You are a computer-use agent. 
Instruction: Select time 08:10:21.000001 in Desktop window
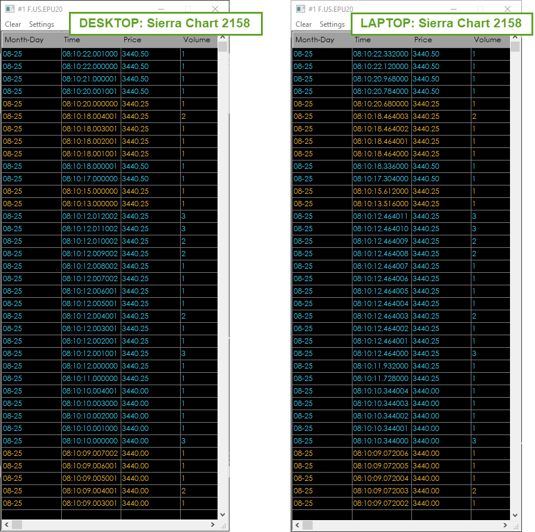click(x=90, y=79)
